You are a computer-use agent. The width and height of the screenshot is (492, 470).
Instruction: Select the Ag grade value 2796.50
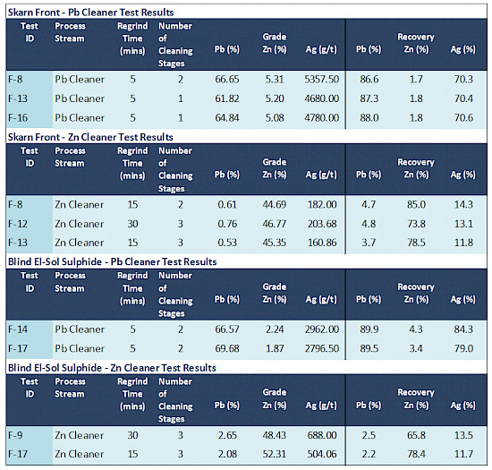click(322, 348)
